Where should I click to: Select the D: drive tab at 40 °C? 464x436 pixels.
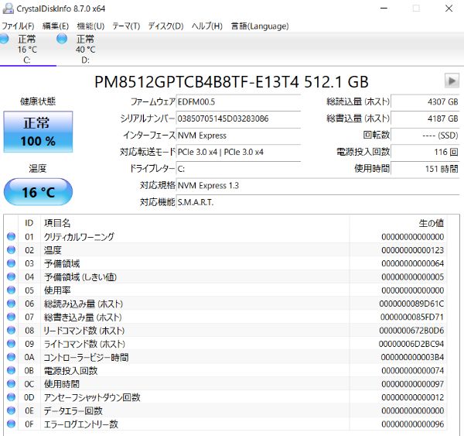(x=85, y=49)
